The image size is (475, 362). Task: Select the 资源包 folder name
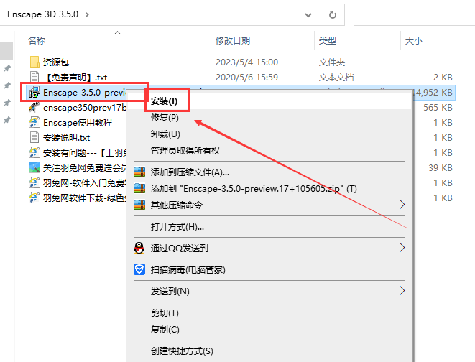[x=56, y=62]
